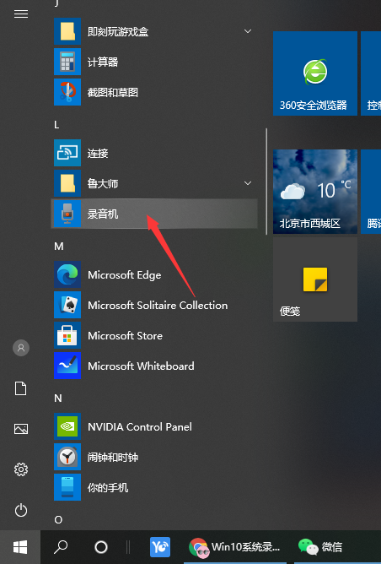Open 你的手机 Your Phone app

click(154, 487)
